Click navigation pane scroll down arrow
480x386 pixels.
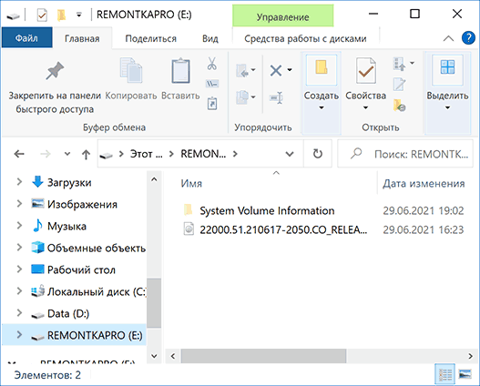154,356
